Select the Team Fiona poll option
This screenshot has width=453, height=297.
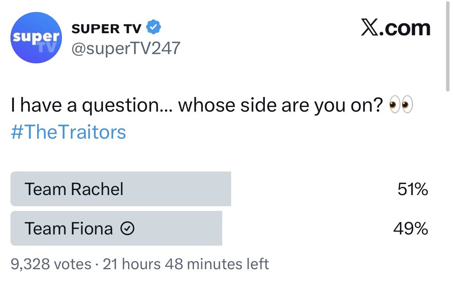pyautogui.click(x=69, y=229)
